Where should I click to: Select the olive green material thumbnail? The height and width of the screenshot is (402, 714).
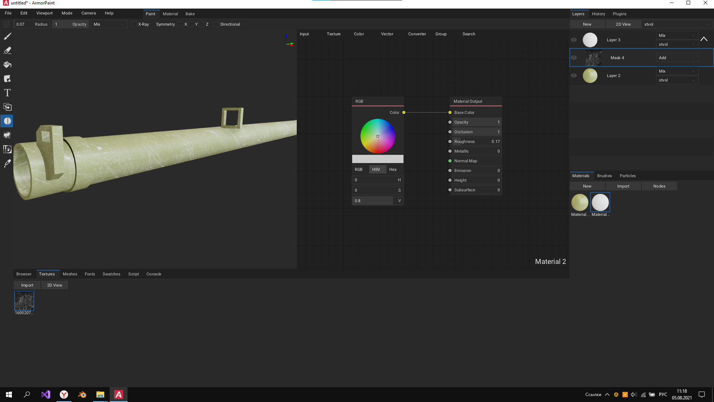pyautogui.click(x=580, y=202)
